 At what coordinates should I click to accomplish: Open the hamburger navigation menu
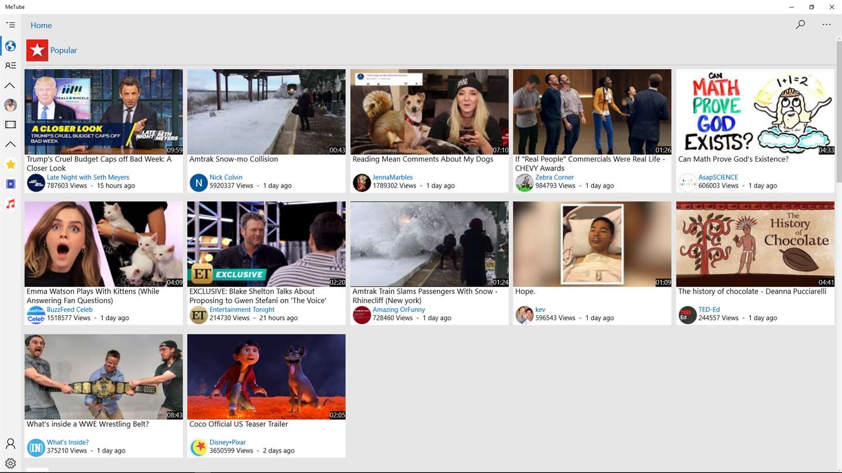point(11,25)
